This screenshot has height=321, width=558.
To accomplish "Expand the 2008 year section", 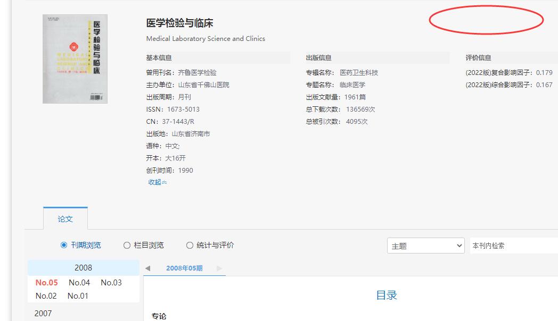I will pyautogui.click(x=83, y=268).
